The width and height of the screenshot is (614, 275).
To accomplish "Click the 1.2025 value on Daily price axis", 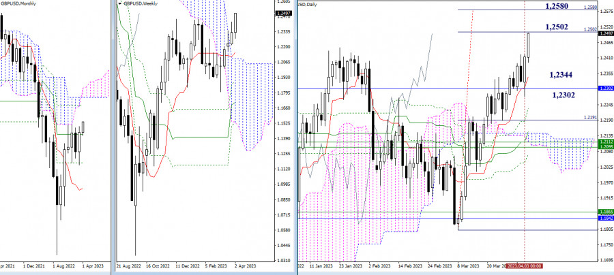I will click(x=606, y=167).
